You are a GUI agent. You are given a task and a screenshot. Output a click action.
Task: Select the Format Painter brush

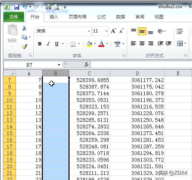pyautogui.click(x=24, y=46)
